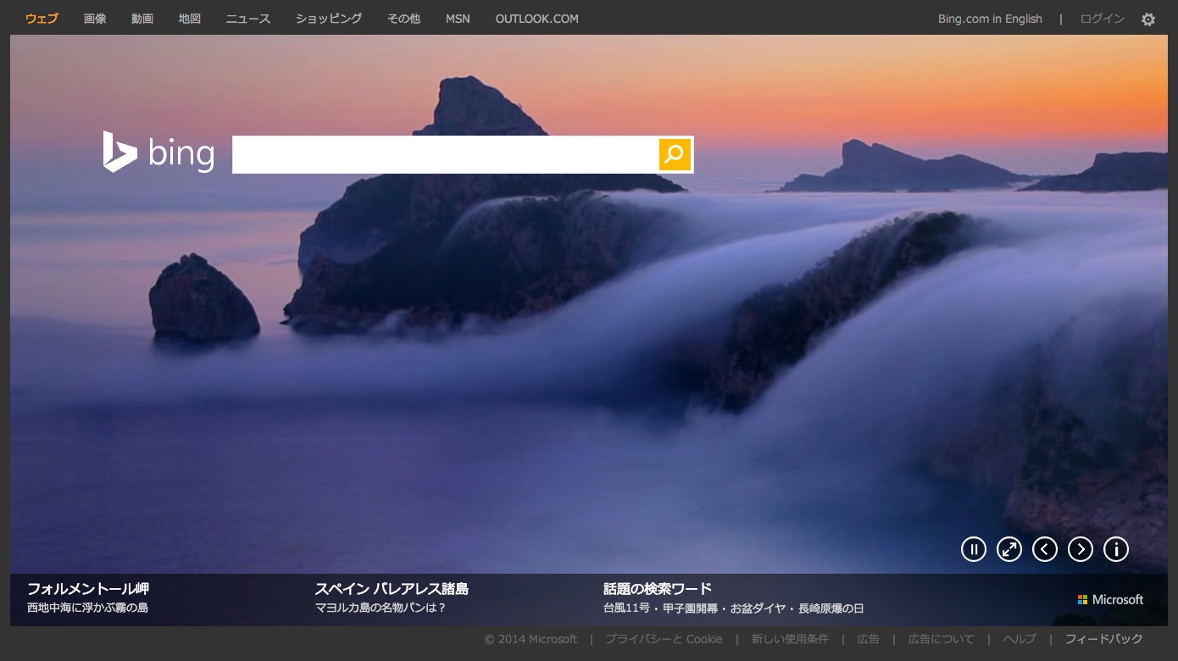Open the フォルメントール岬 caption link
Screen dimensions: 1178x661
click(88, 588)
